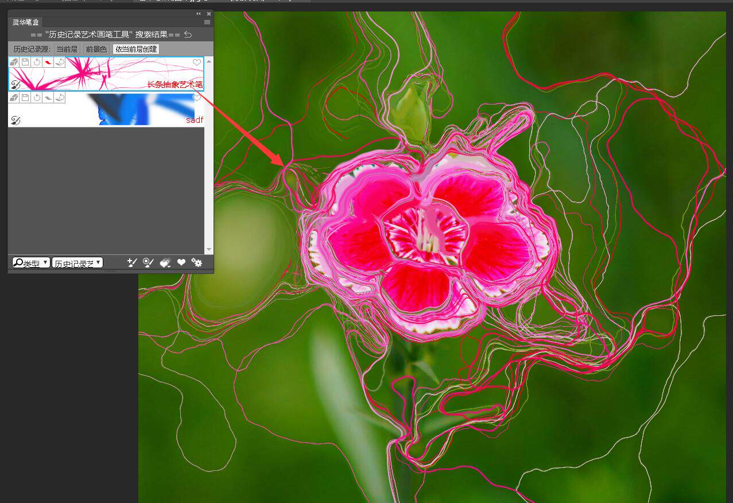Screen dimensions: 733x503
Task: Click the art history brush icon on sadf
Action: [x=15, y=120]
